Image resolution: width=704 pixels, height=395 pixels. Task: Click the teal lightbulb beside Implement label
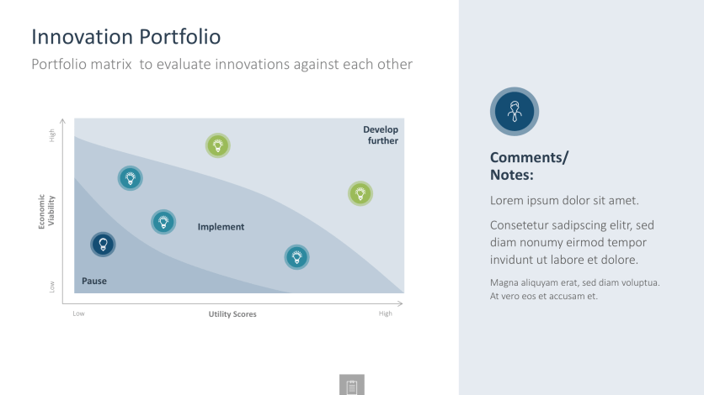[x=163, y=222]
